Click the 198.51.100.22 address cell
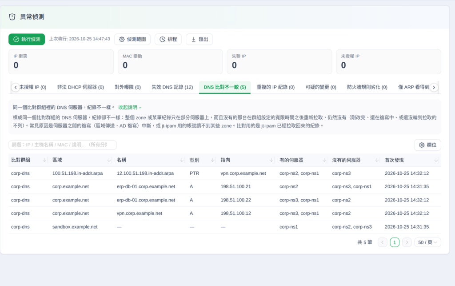The width and height of the screenshot is (455, 286). click(235, 200)
